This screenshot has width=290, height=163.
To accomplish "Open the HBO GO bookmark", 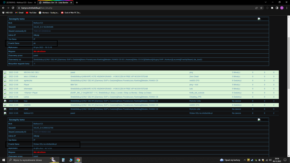I will point(8,12).
